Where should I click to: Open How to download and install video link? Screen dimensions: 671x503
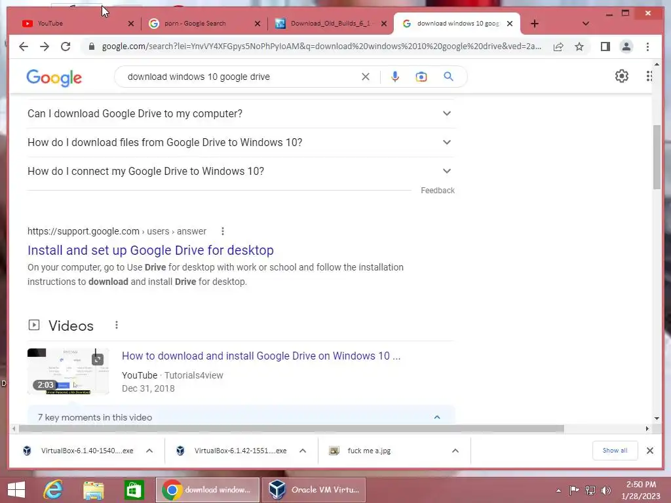point(261,356)
